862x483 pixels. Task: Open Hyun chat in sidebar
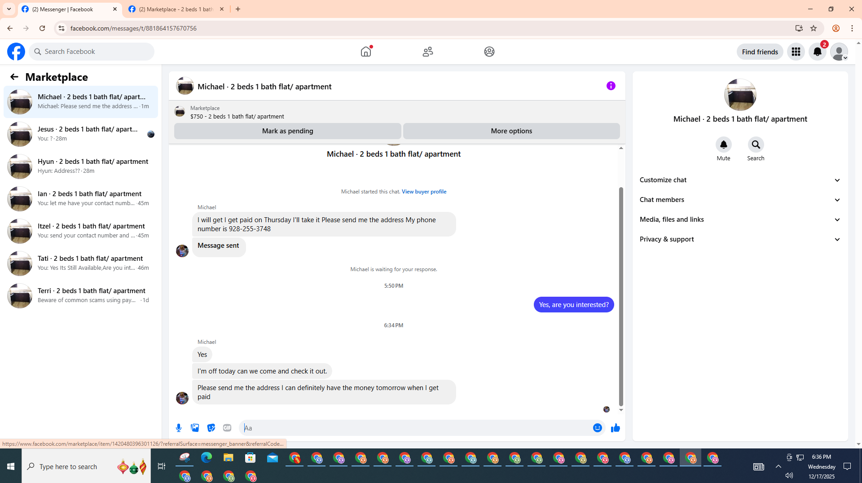pyautogui.click(x=81, y=167)
